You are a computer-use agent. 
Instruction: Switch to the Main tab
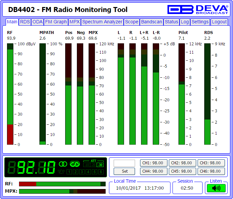(12, 22)
